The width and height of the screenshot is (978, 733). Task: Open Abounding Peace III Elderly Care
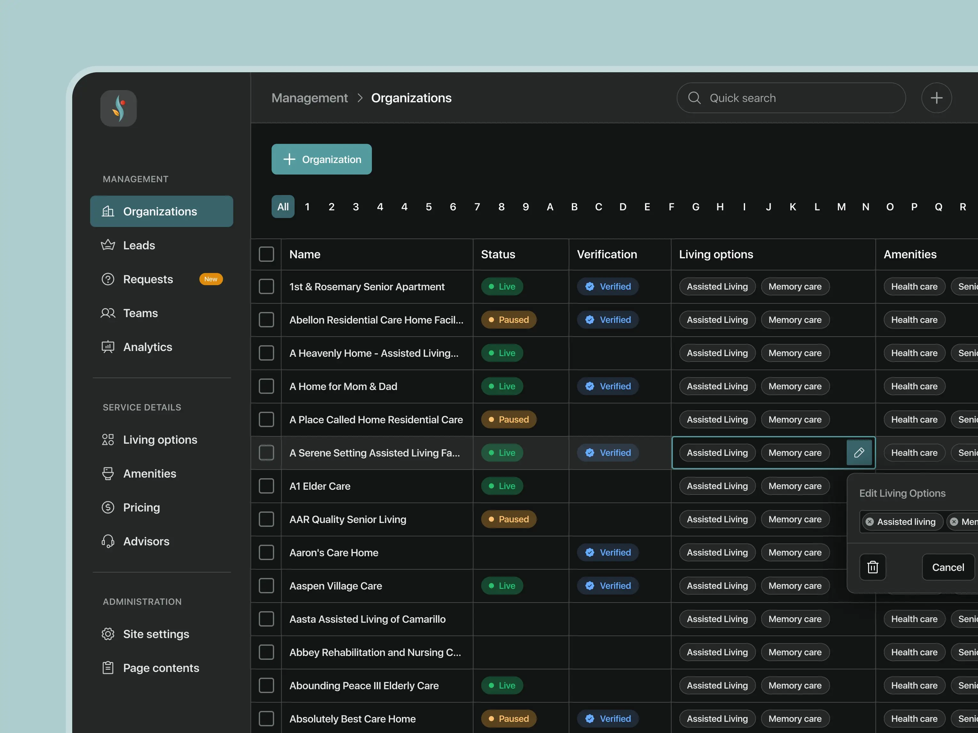pyautogui.click(x=364, y=686)
